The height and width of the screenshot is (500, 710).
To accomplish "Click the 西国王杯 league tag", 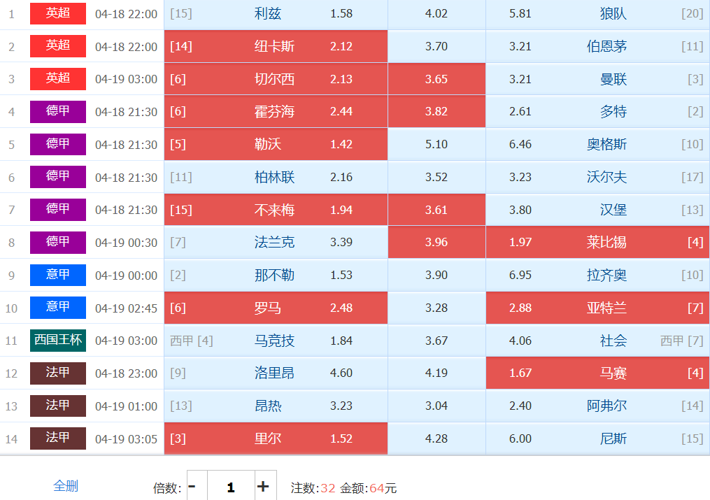I will click(x=58, y=341).
